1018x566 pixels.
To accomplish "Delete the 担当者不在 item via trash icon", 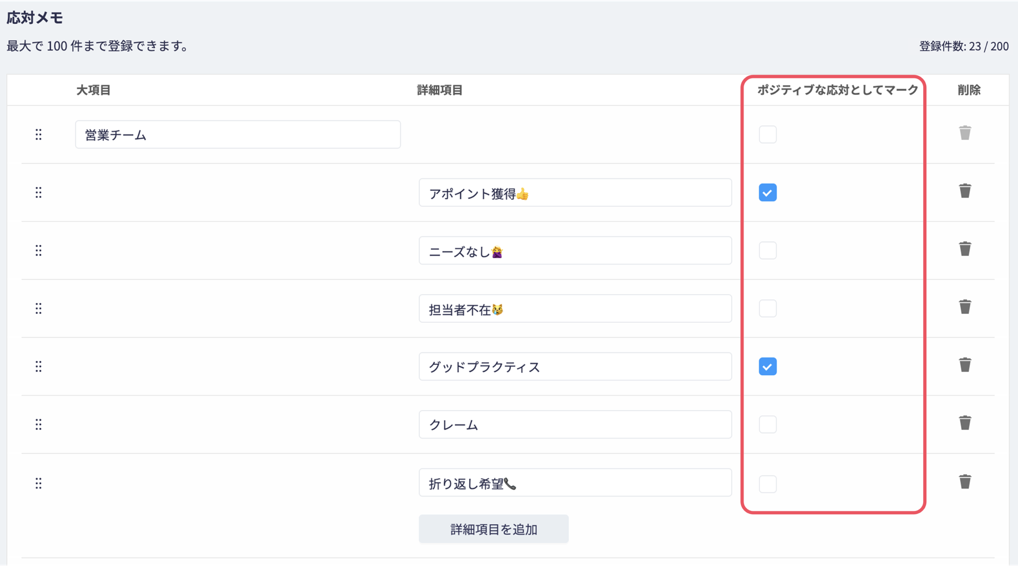I will pos(965,307).
